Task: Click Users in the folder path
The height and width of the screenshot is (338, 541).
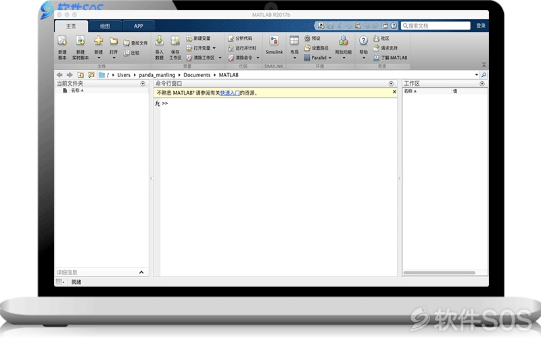Action: 124,75
